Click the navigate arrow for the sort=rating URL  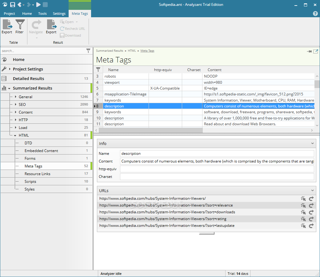coord(311,219)
